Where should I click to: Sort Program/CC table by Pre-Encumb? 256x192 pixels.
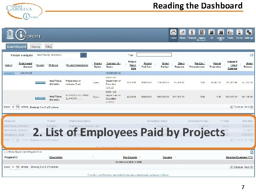point(130,157)
